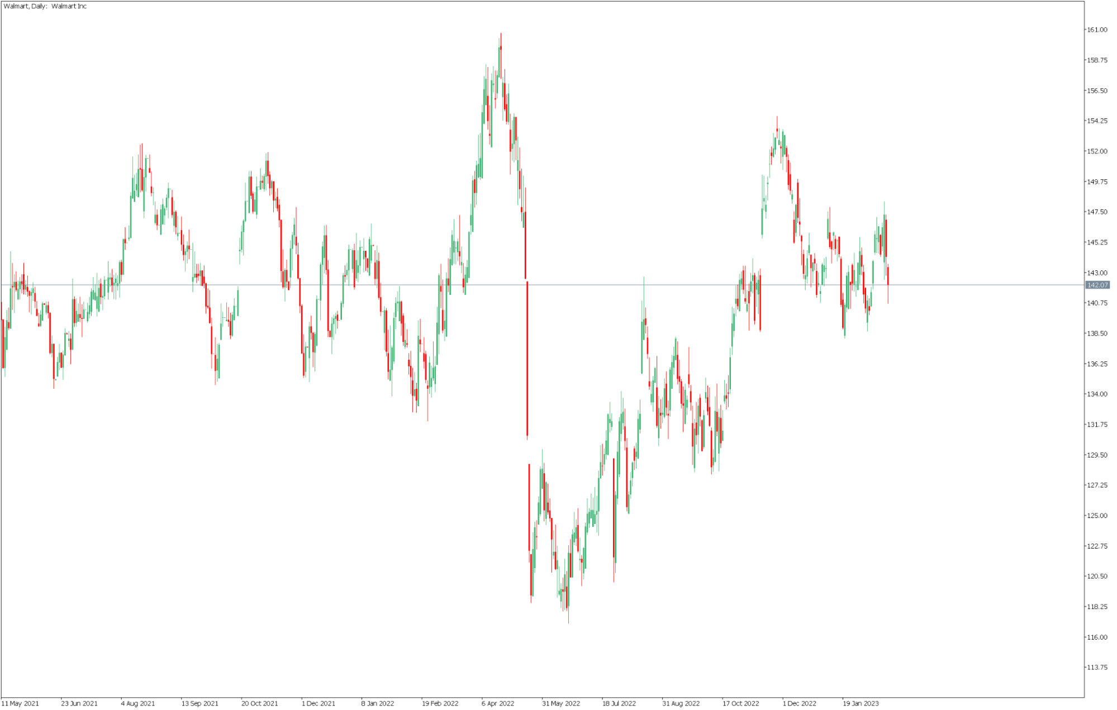Click the 134.00 price axis label
1117x710 pixels.
click(x=1096, y=394)
